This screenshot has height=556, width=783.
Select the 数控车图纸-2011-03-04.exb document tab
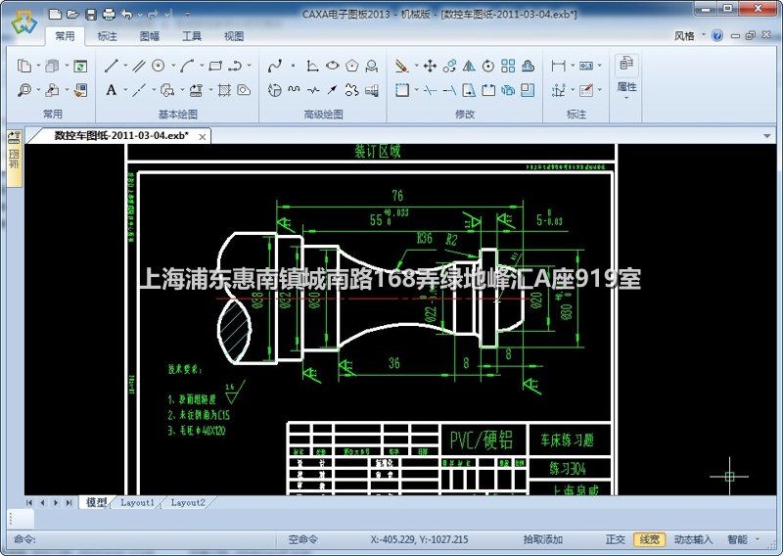[x=121, y=135]
